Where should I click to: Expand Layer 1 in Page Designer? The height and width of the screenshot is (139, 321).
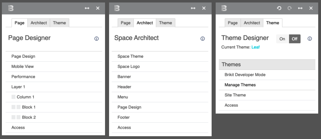click(54, 87)
